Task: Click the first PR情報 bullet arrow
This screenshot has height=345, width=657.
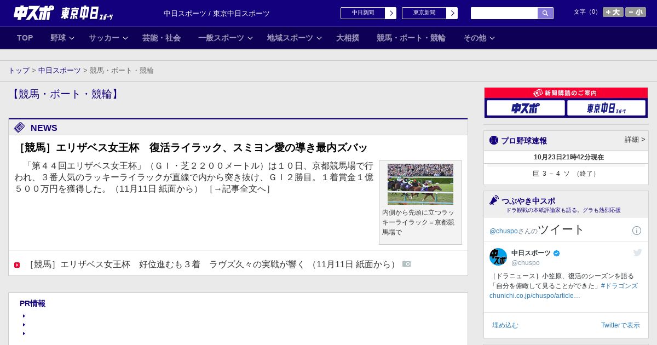Action: (x=24, y=316)
